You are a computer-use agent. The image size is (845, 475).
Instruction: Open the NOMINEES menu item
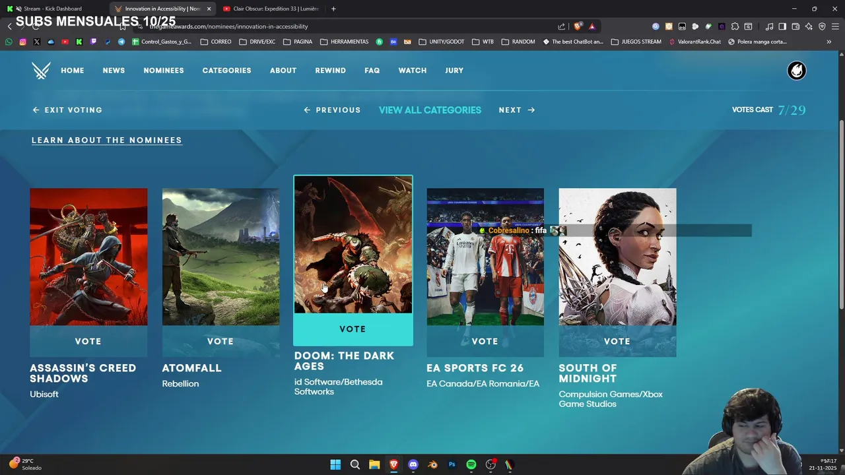click(x=164, y=71)
